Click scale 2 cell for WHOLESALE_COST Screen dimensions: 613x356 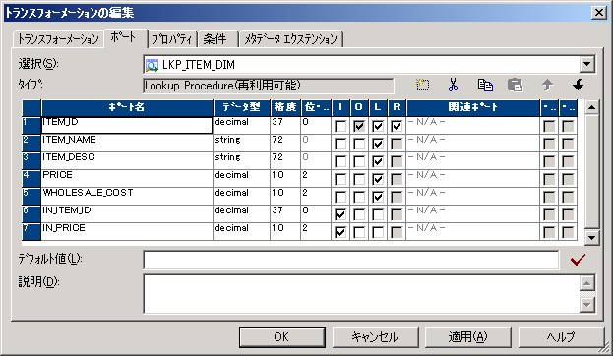[316, 196]
